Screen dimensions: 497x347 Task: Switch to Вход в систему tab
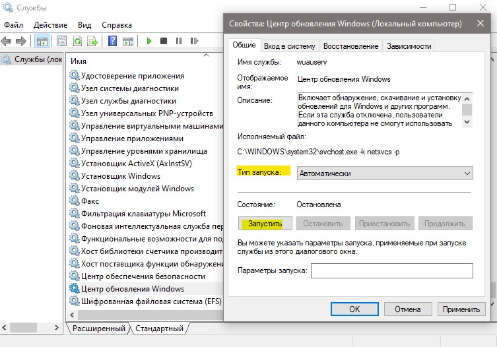(x=290, y=46)
